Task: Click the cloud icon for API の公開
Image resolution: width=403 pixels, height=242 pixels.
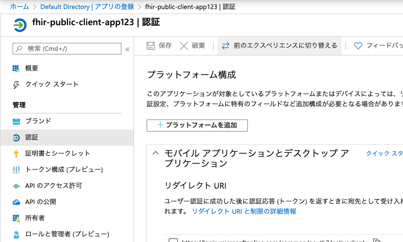Action: point(16,202)
